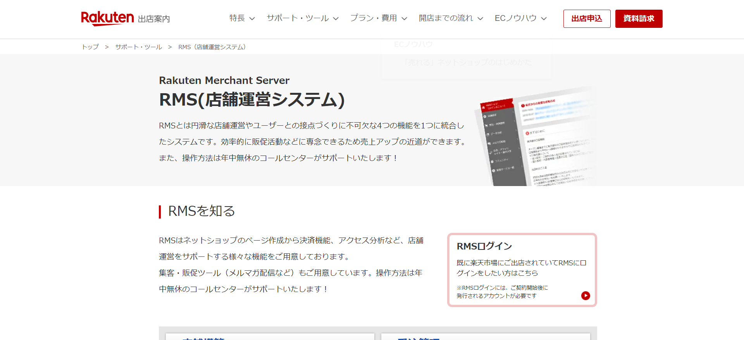The width and height of the screenshot is (744, 340).
Task: Click the 出店申込 button
Action: click(x=587, y=19)
